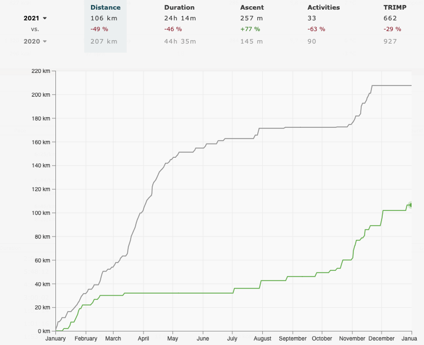The height and width of the screenshot is (345, 424).
Task: Switch to the Duration metric
Action: pos(179,7)
